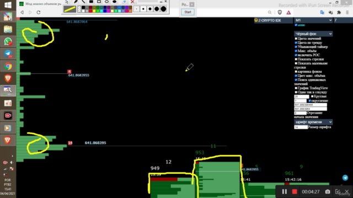This screenshot has height=198, width=353.
Task: Open the browser extensions puzzle icon
Action: (x=339, y=13)
